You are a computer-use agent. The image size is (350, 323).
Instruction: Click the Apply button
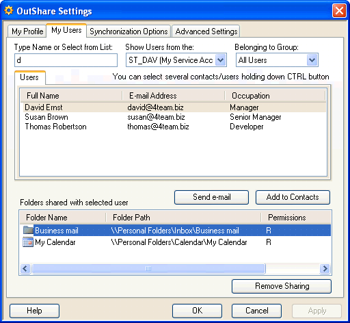tap(317, 311)
